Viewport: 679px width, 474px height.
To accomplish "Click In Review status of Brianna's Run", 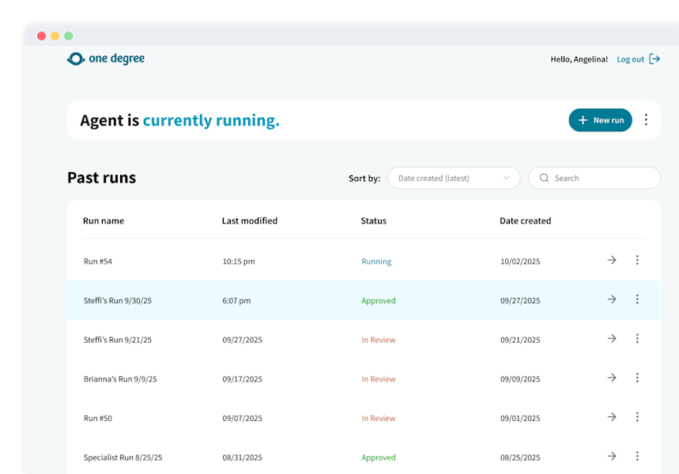I will 379,379.
